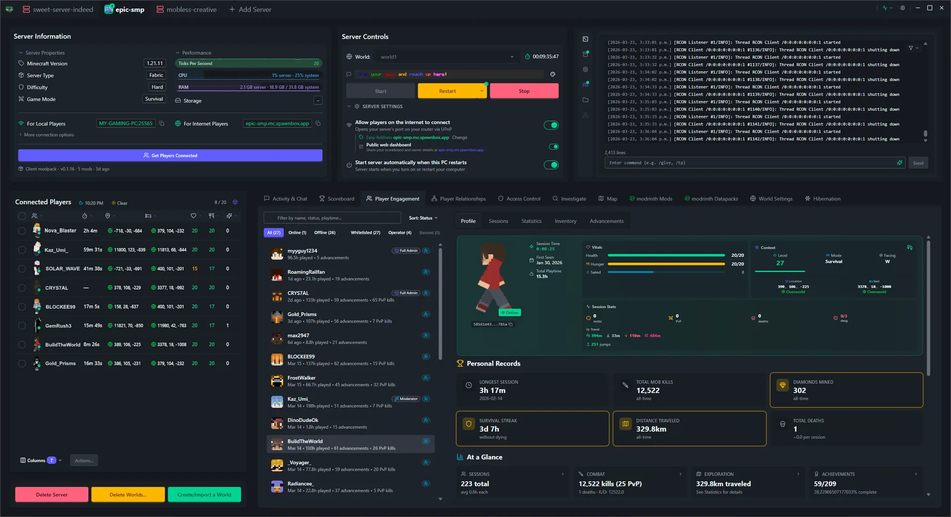951x517 pixels.
Task: Click the sparkle icon in the command input
Action: click(900, 162)
